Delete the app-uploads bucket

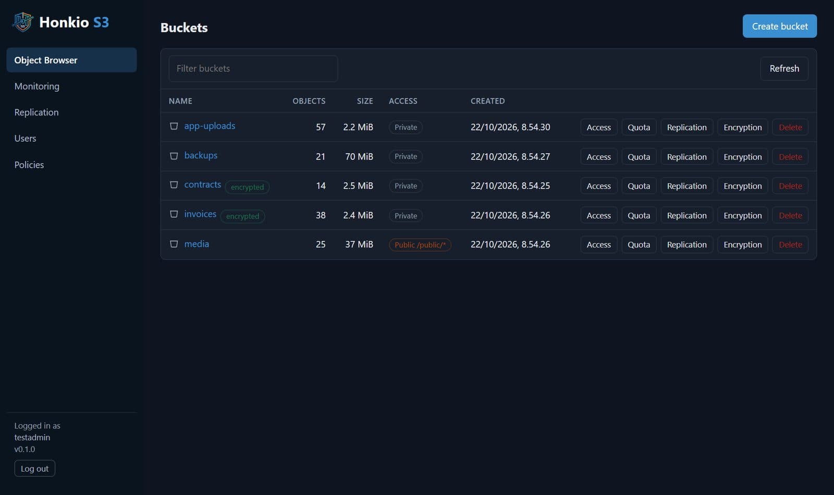tap(790, 127)
